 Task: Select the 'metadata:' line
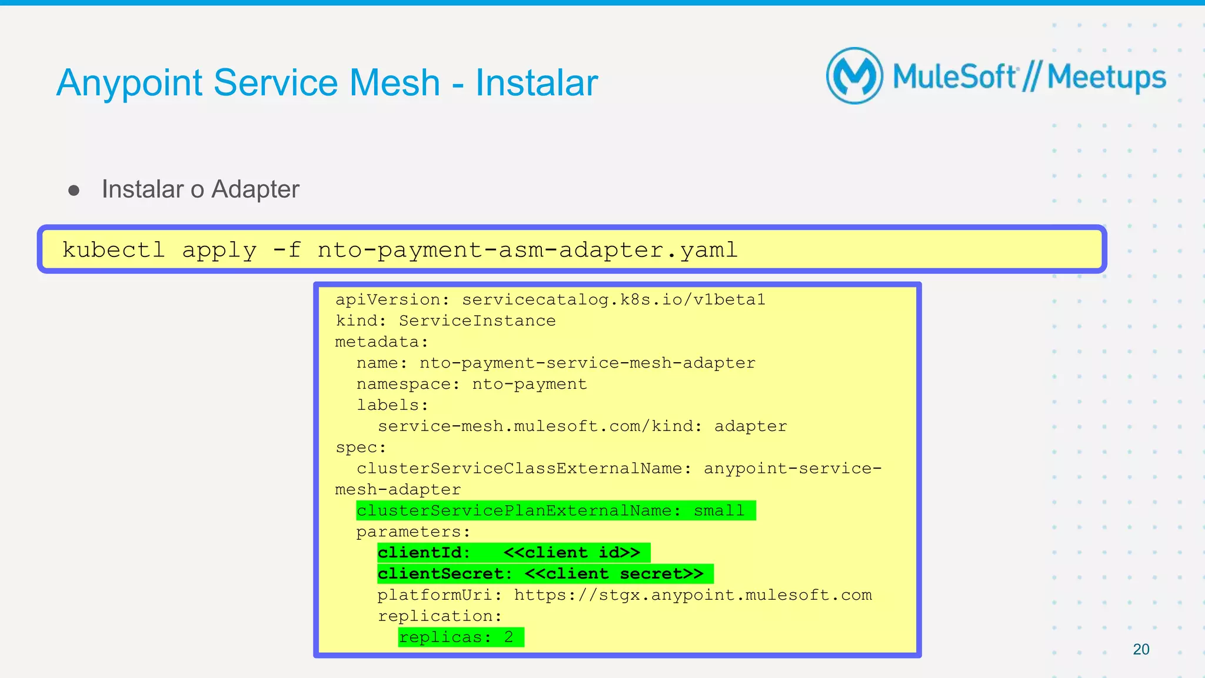tap(382, 342)
